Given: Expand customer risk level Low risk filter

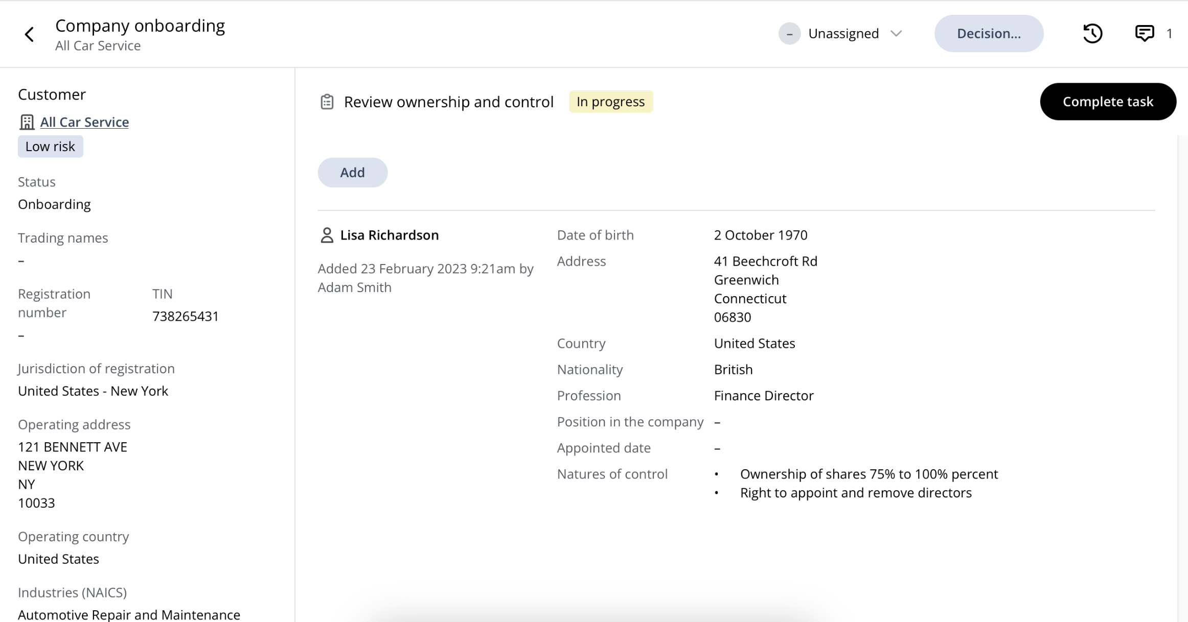Looking at the screenshot, I should pos(50,146).
